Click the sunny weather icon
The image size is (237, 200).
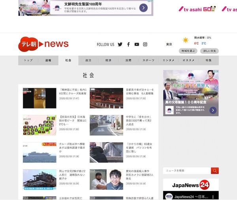pos(185,40)
